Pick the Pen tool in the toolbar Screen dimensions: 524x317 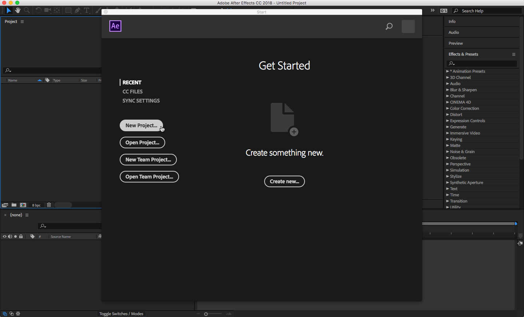tap(78, 10)
